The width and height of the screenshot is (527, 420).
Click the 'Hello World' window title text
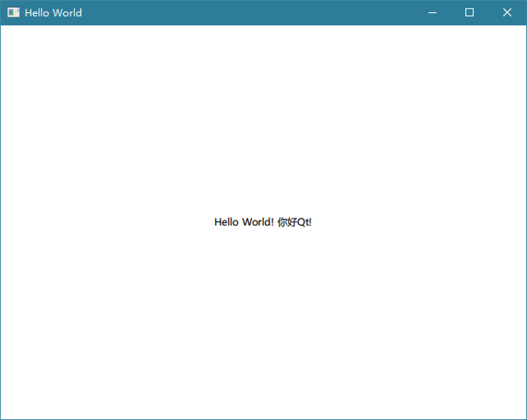point(53,13)
